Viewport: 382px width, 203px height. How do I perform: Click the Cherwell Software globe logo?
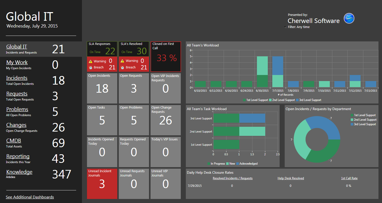coord(349,18)
